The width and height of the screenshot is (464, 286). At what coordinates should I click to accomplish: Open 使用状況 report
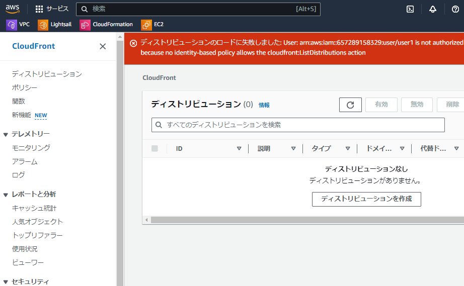click(25, 249)
